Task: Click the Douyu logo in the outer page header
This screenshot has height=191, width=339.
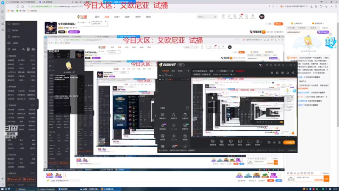Action: point(82,17)
